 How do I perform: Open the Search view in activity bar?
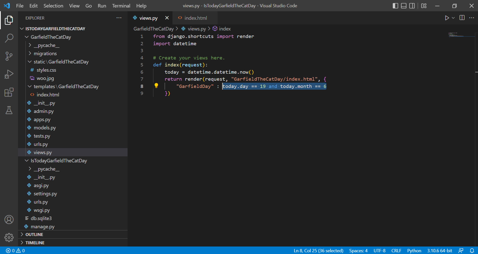pos(9,38)
